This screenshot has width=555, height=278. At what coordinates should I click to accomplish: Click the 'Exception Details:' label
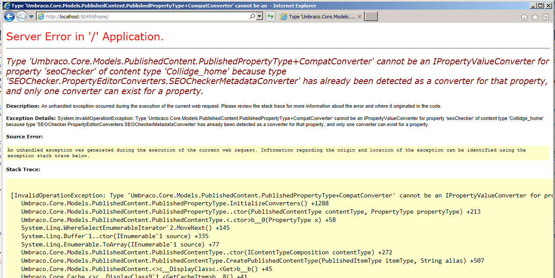pyautogui.click(x=31, y=118)
